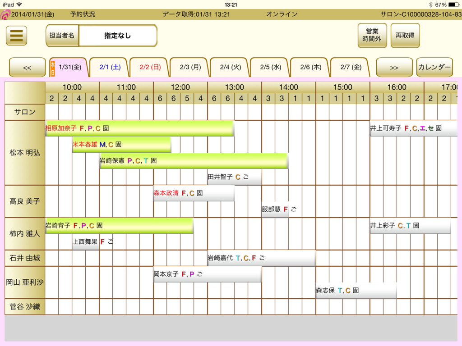Open the カレンダー date picker
The image size is (462, 346).
(434, 68)
